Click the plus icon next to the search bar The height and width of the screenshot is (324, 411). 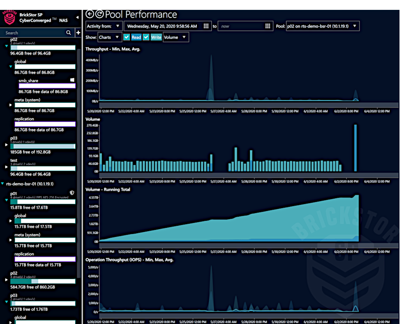coord(78,32)
